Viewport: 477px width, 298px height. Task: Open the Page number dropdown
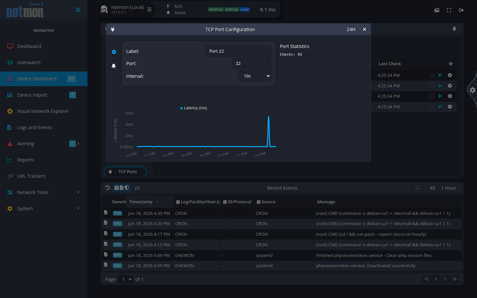pyautogui.click(x=126, y=279)
